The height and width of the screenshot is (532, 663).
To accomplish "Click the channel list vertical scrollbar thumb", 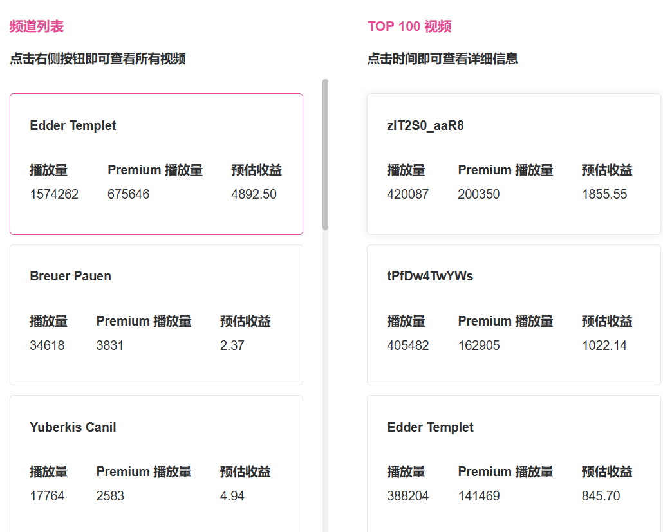I will (x=325, y=154).
